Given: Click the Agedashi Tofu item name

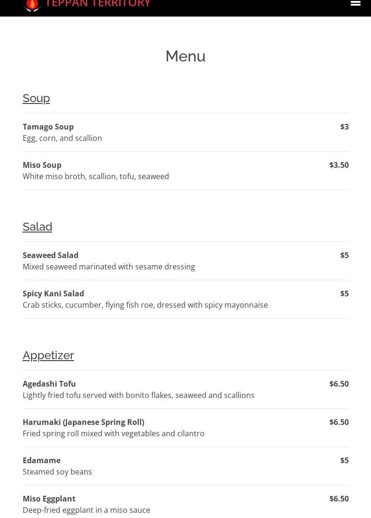Looking at the screenshot, I should pos(49,384).
